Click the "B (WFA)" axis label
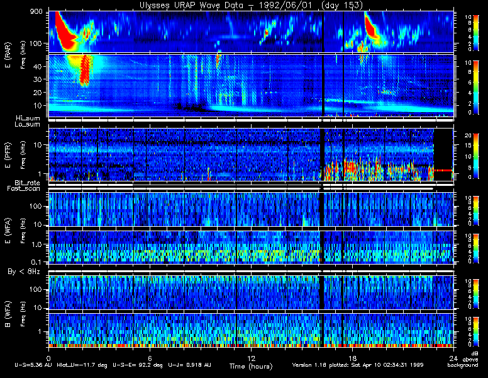Image resolution: width=488 pixels, height=378 pixels. click(8, 314)
